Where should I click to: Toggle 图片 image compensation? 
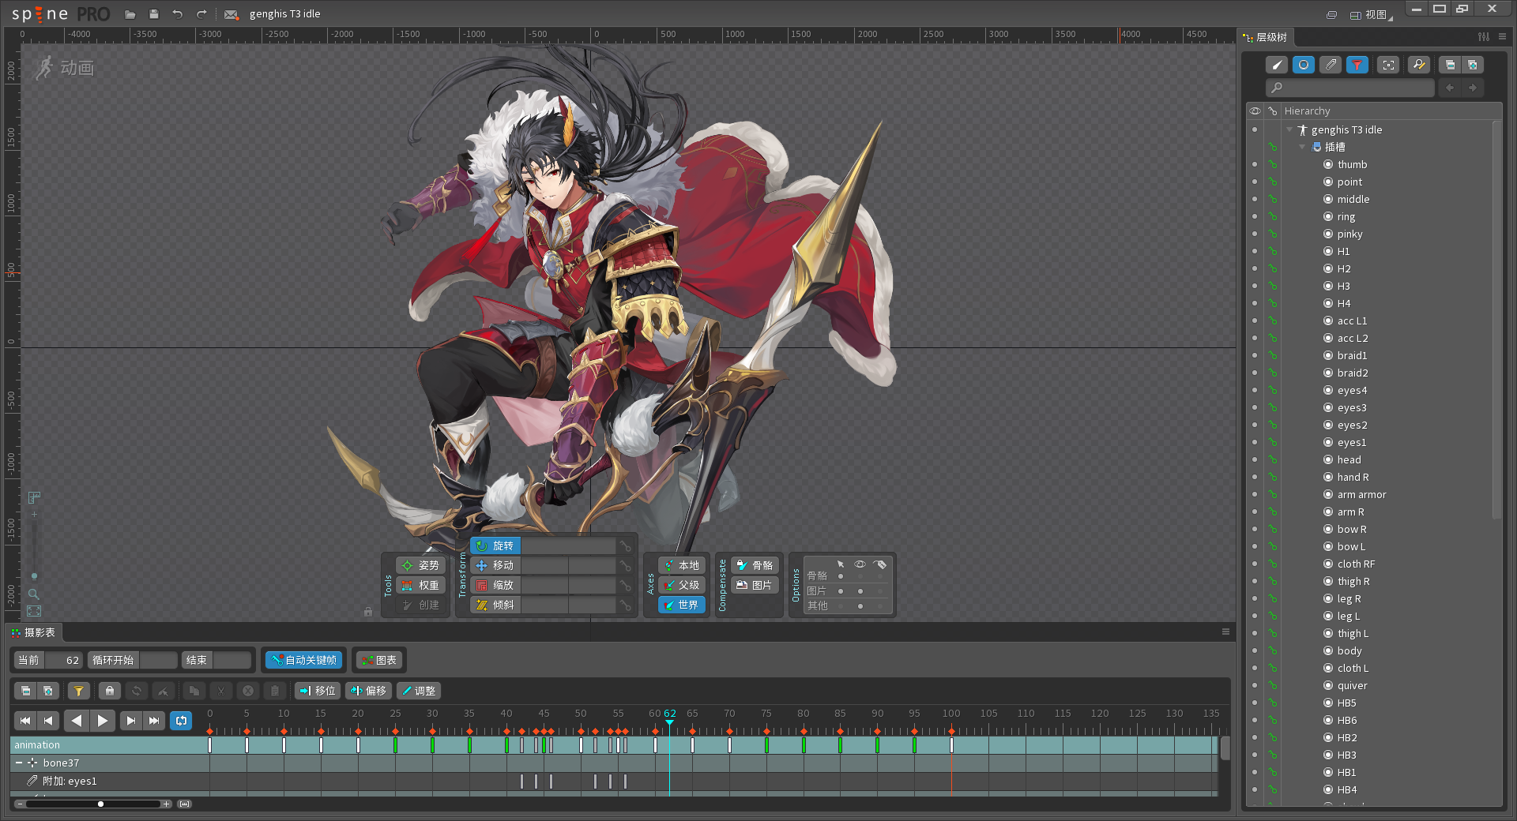coord(755,585)
